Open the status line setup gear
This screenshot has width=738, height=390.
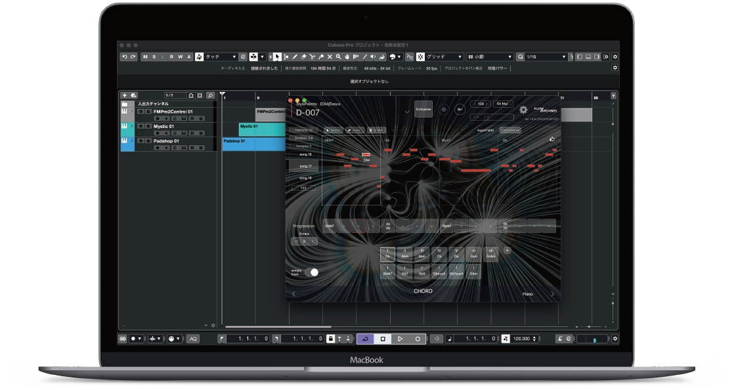click(615, 68)
